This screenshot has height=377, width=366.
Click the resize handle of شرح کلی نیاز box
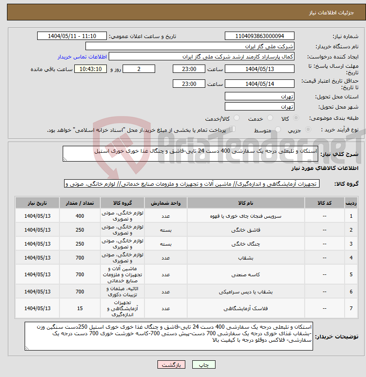(x=65, y=159)
